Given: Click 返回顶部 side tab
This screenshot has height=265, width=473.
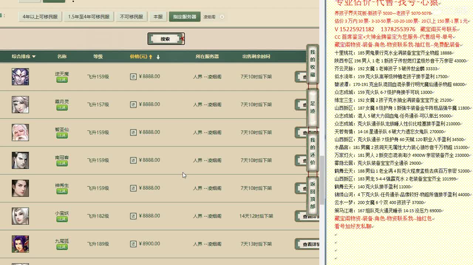Looking at the screenshot, I should 313,195.
